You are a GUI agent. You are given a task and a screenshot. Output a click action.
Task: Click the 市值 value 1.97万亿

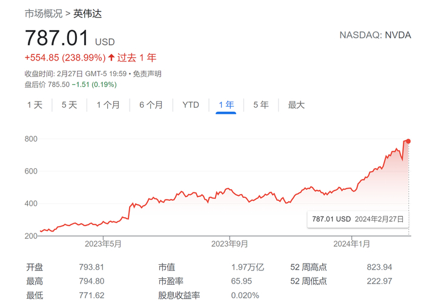pos(247,267)
